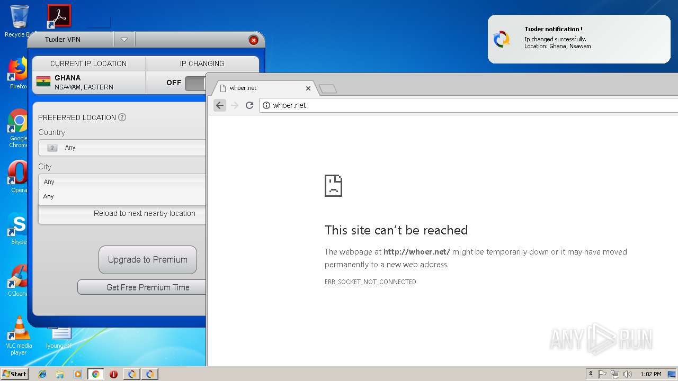This screenshot has height=381, width=678.
Task: Open the VLC media player shortcut
Action: click(19, 335)
